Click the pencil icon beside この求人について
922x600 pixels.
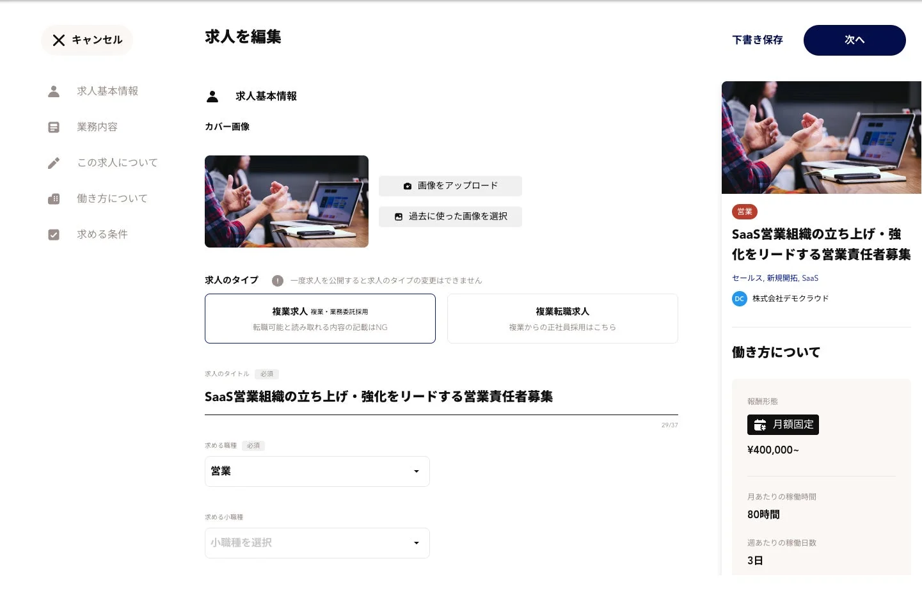click(54, 163)
